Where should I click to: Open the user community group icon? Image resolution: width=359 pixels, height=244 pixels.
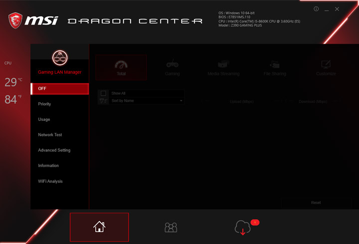tap(171, 227)
